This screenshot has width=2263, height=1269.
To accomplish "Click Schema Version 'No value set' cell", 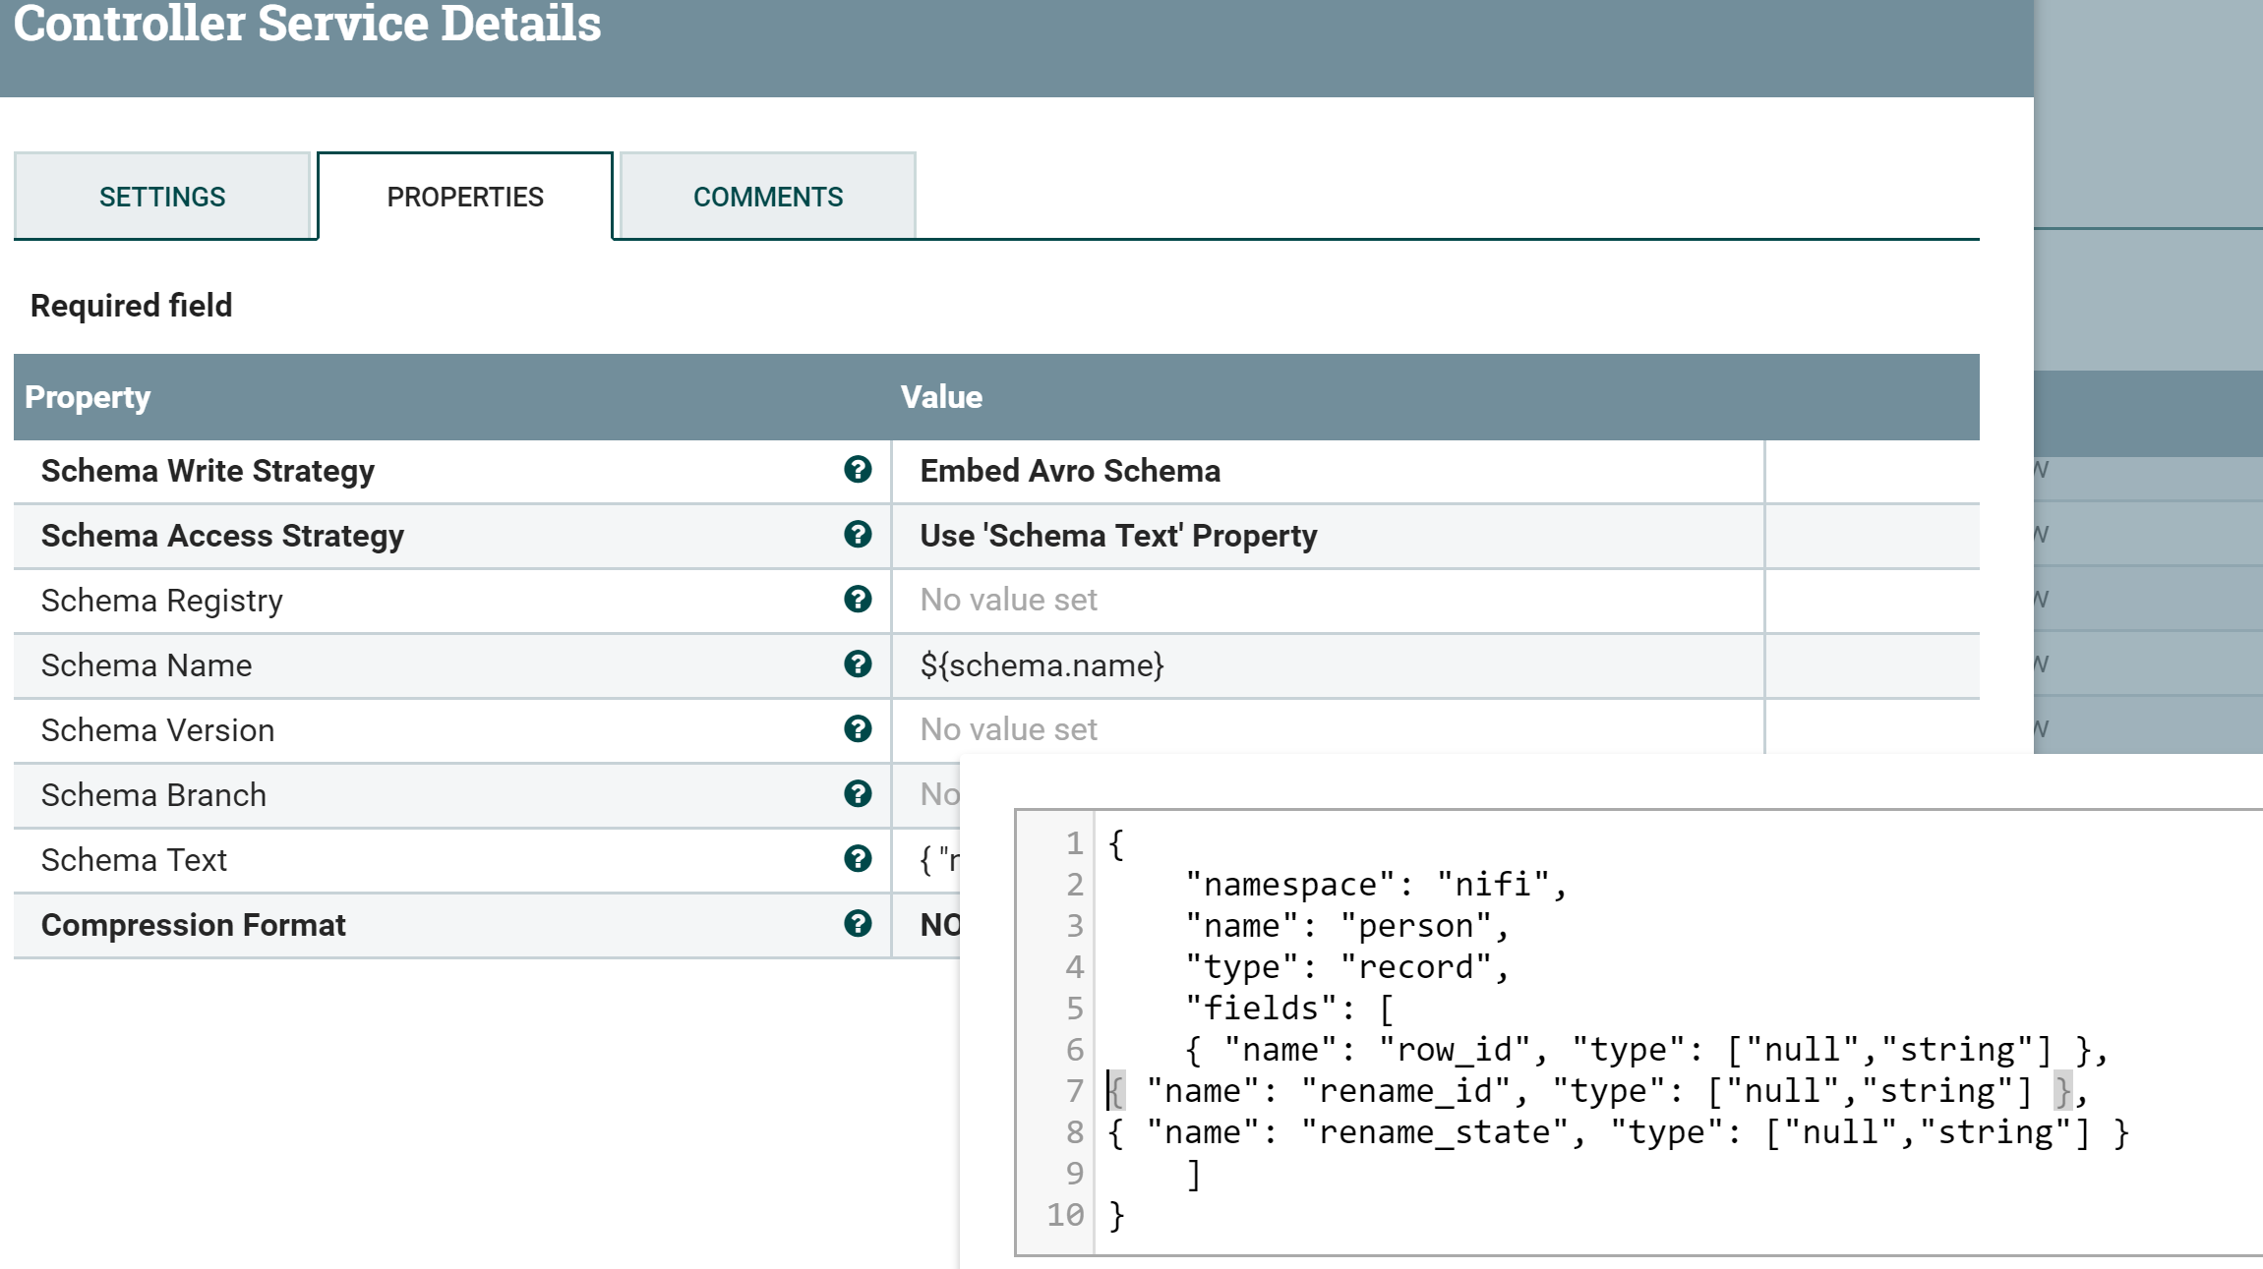I will click(x=1008, y=729).
